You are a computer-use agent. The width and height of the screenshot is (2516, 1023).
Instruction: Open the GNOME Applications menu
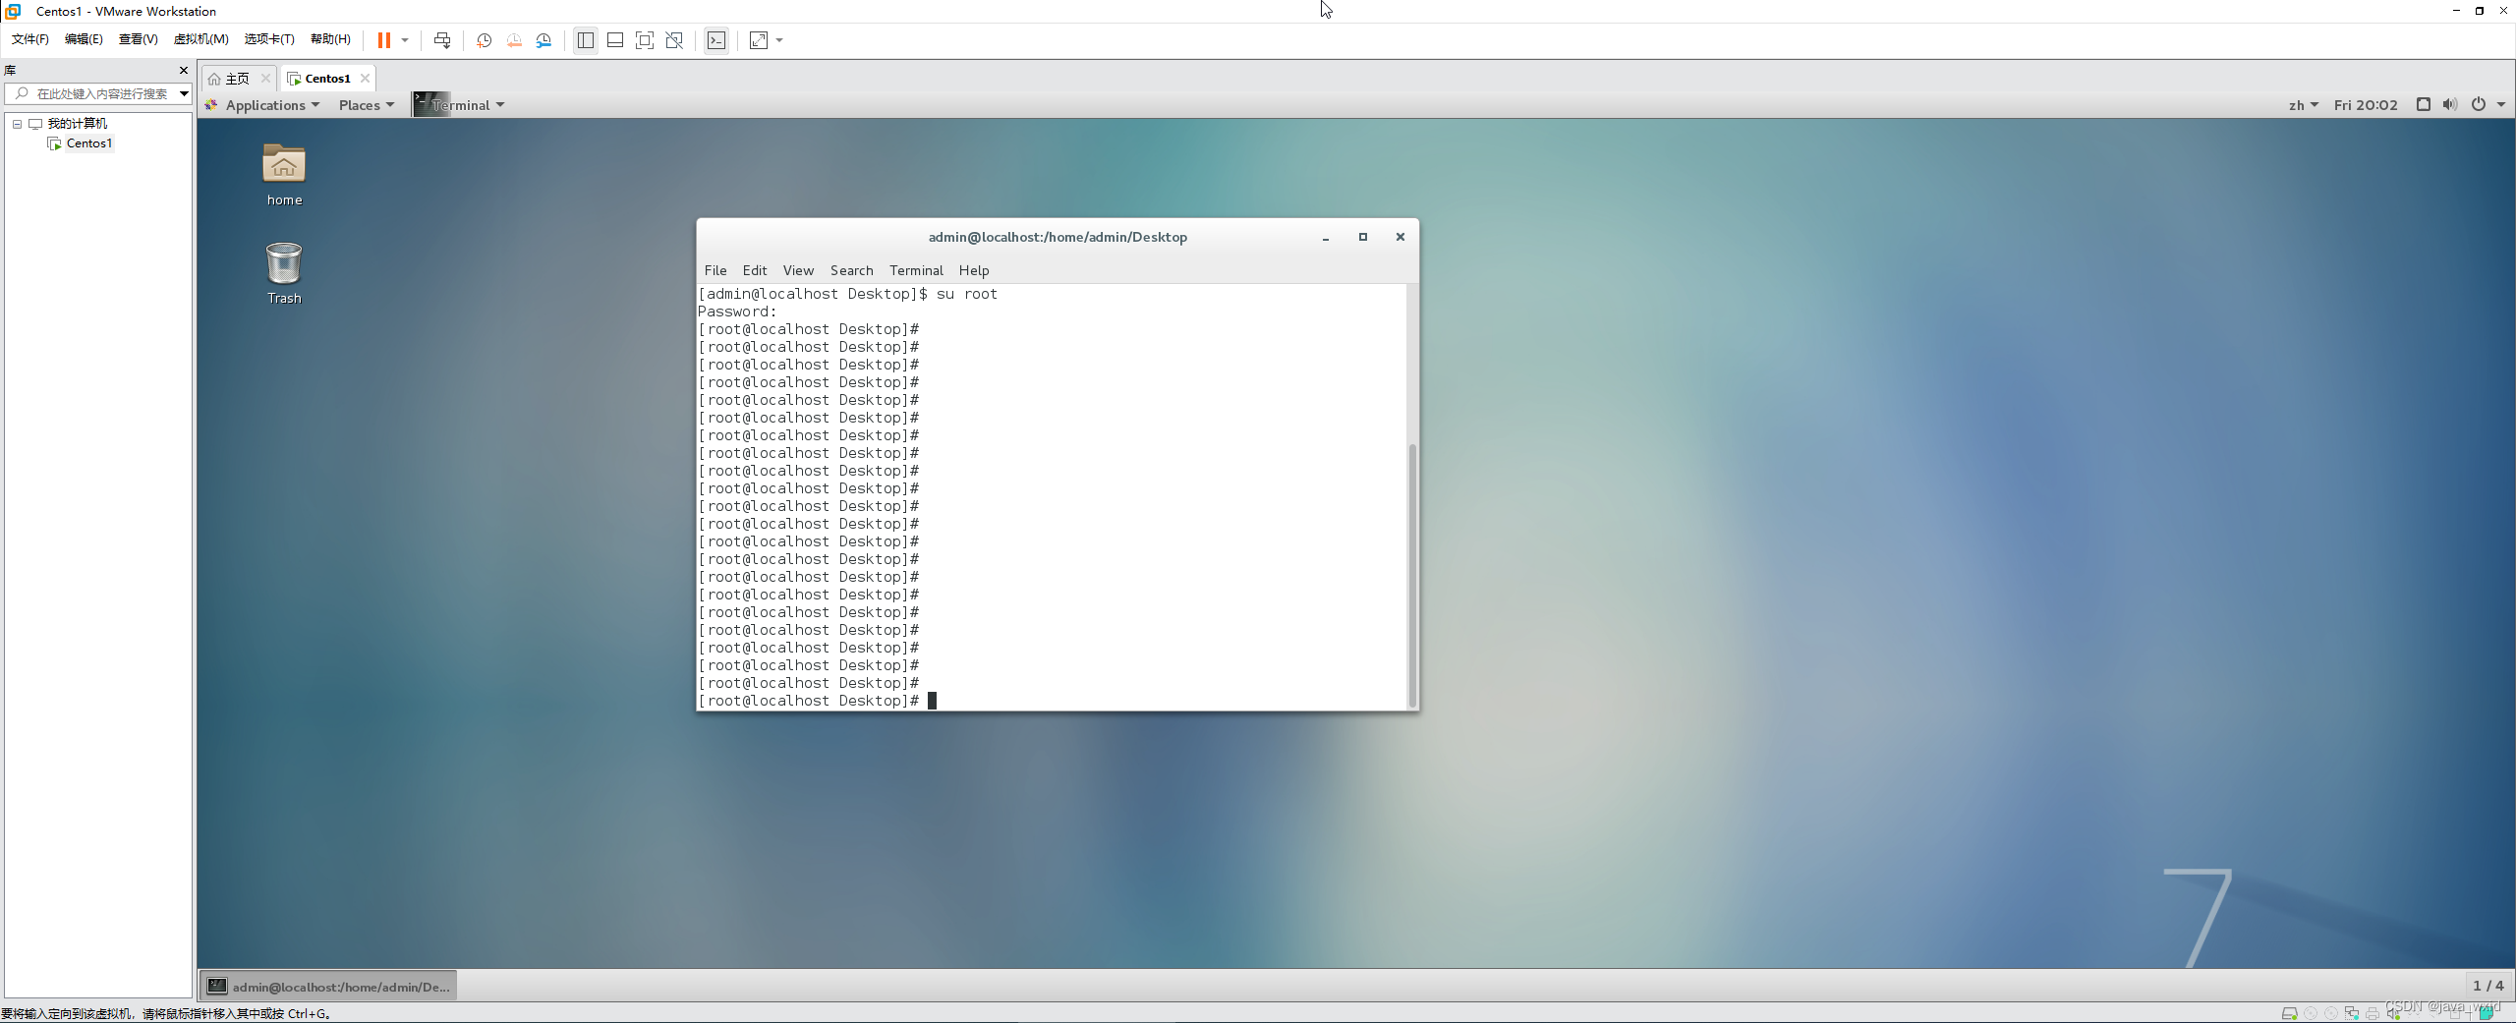(262, 105)
